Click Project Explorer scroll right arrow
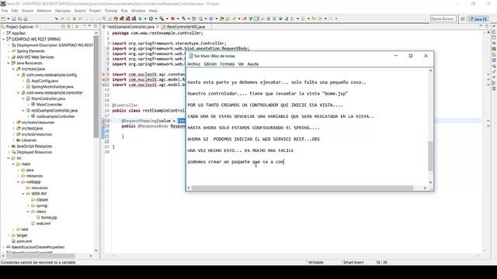This screenshot has height=279, width=497. [91, 256]
